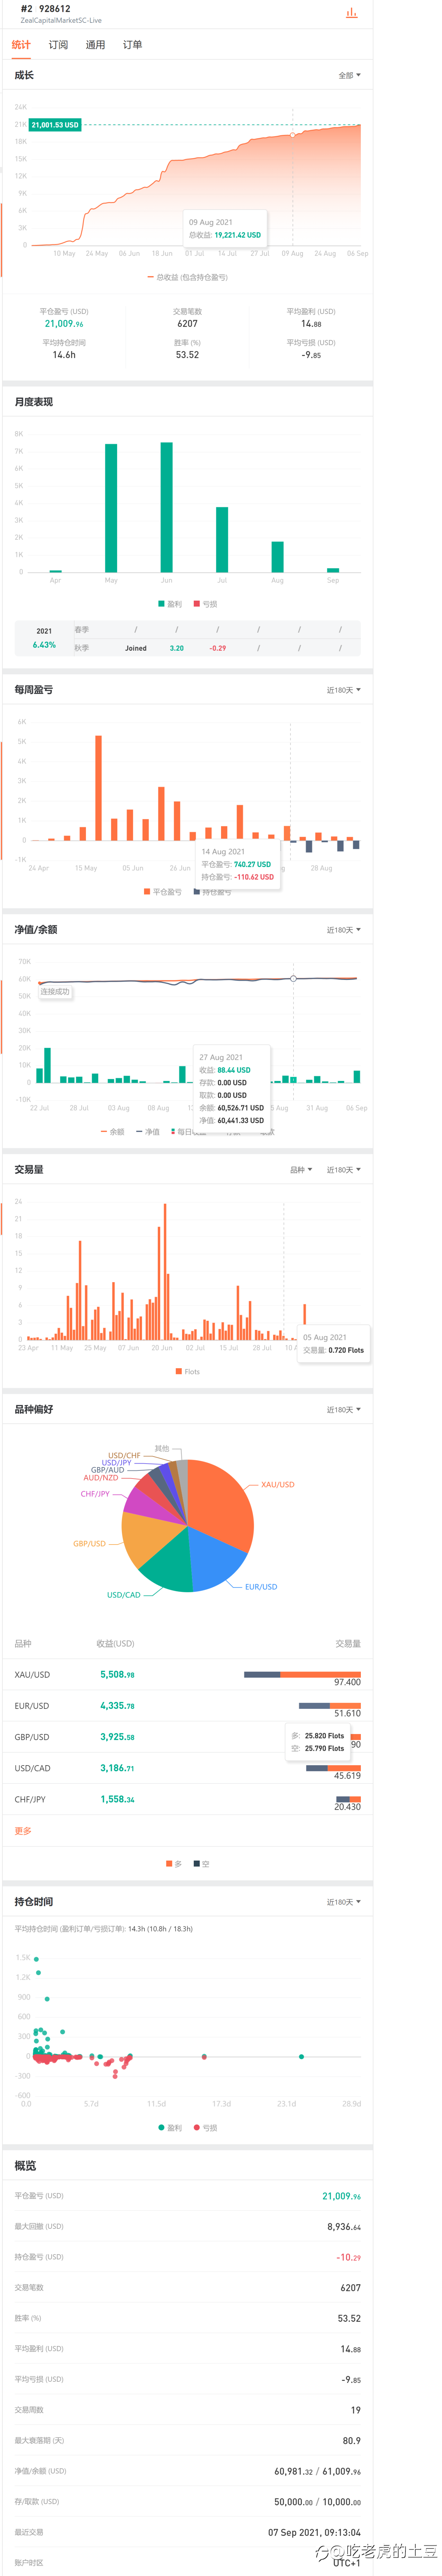Click "19,221.42 USD" in growth tooltip
The image size is (442, 2576).
click(x=238, y=235)
